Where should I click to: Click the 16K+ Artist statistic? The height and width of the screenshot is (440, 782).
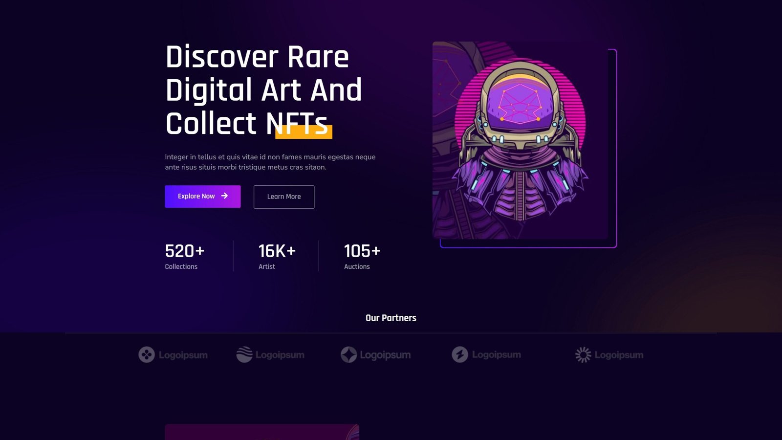pyautogui.click(x=277, y=256)
